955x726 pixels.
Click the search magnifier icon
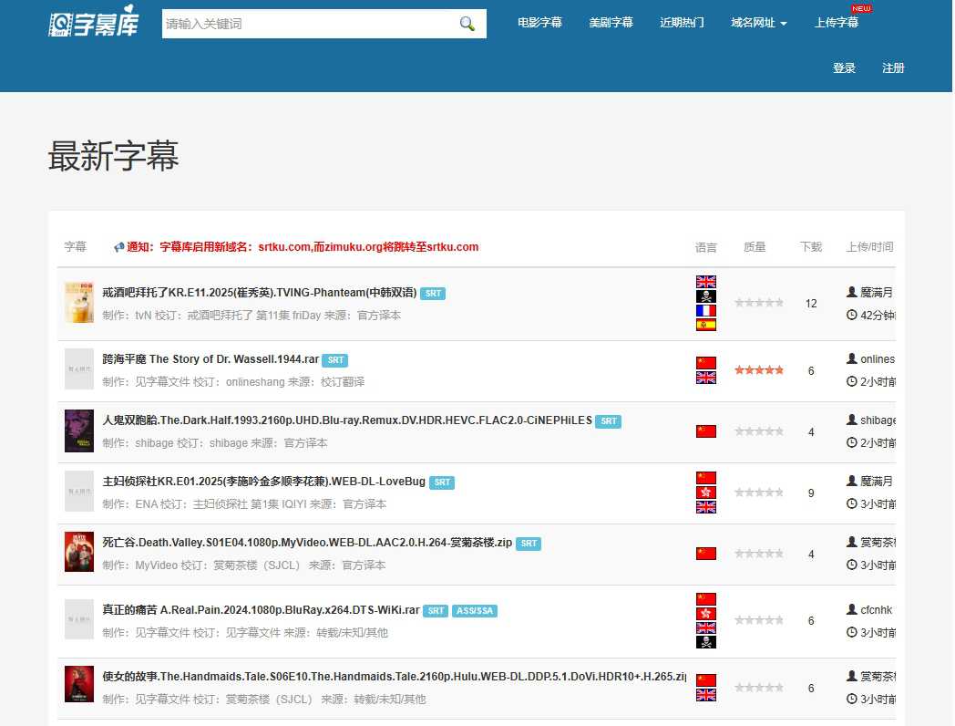click(467, 23)
